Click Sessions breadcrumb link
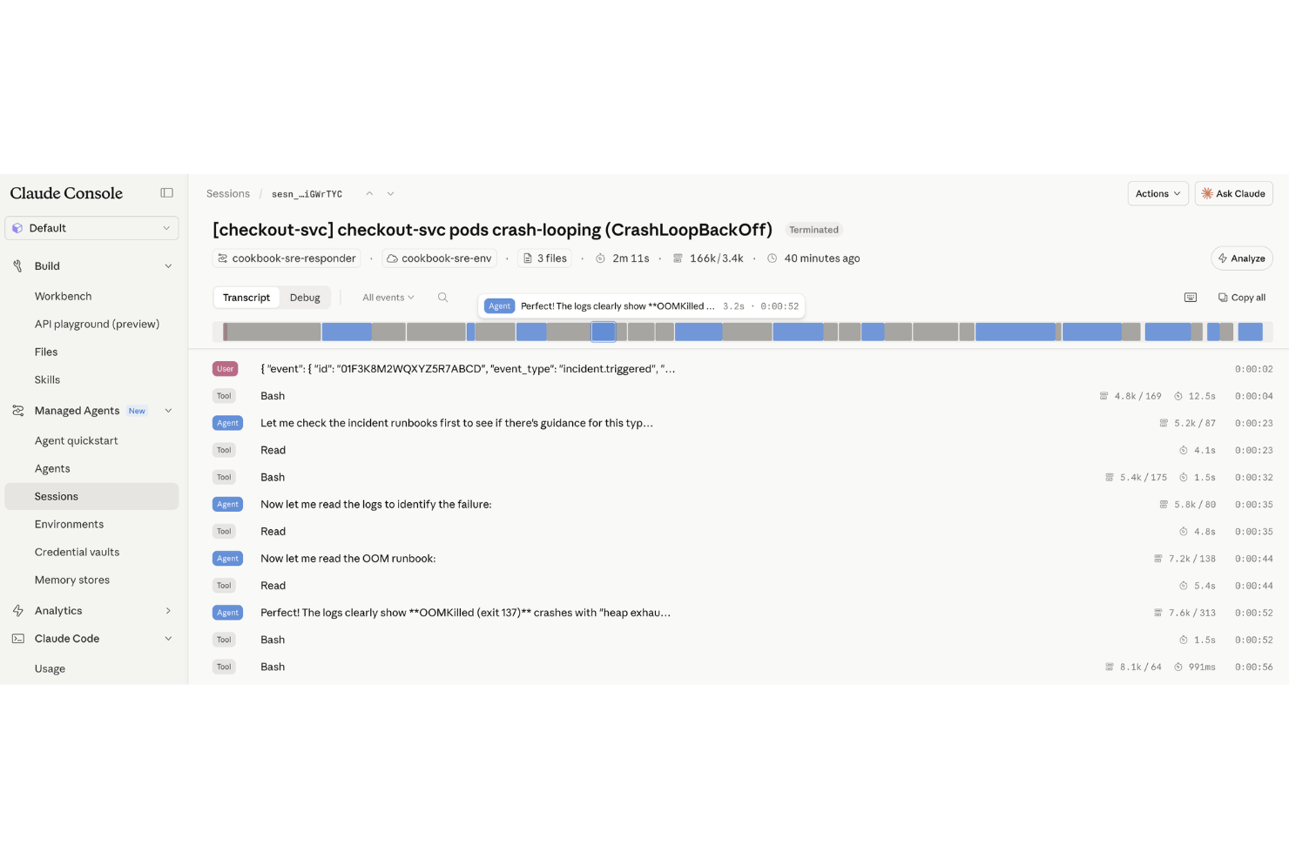The width and height of the screenshot is (1289, 859). pyautogui.click(x=228, y=194)
